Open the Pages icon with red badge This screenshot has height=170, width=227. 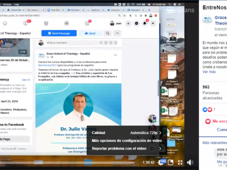[87, 23]
